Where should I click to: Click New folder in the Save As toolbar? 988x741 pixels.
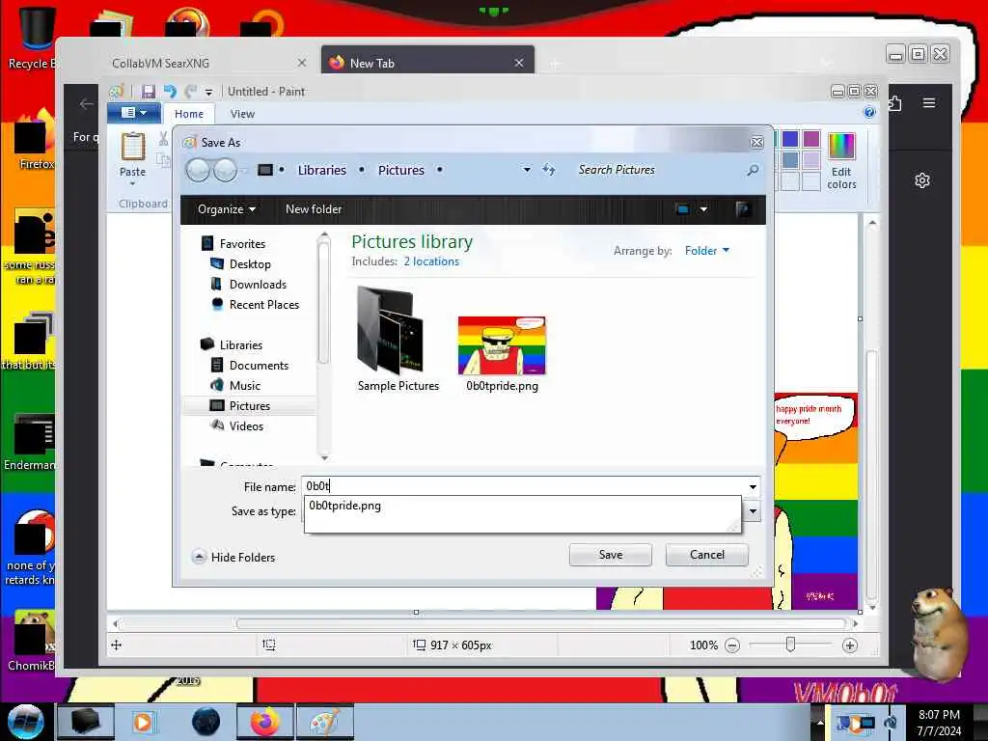click(x=314, y=209)
